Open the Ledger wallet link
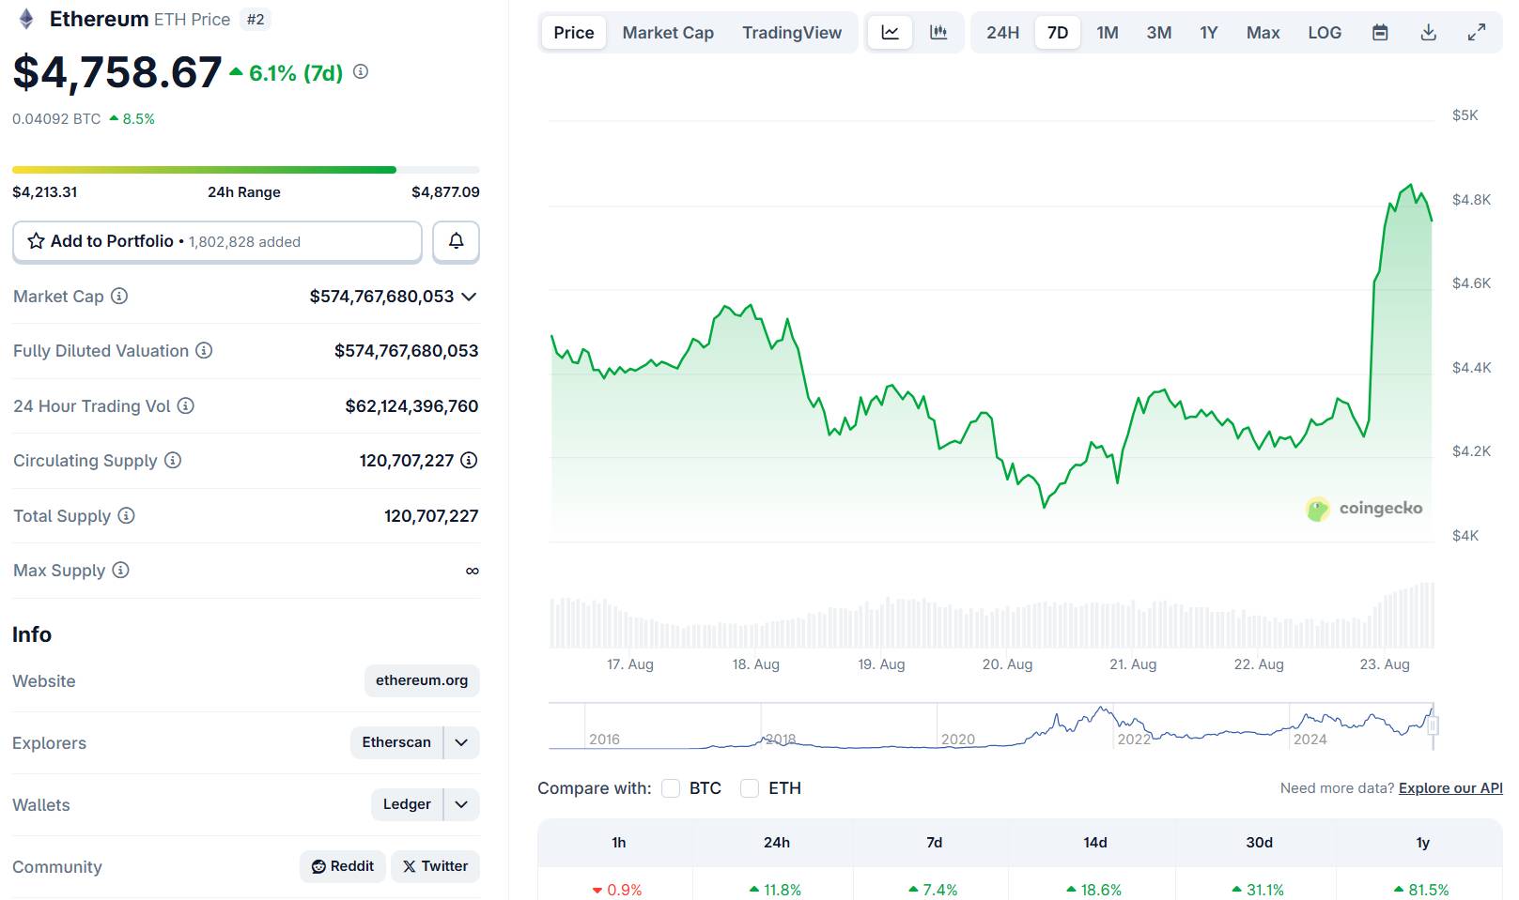Screen dimensions: 1519x900 pos(407,804)
